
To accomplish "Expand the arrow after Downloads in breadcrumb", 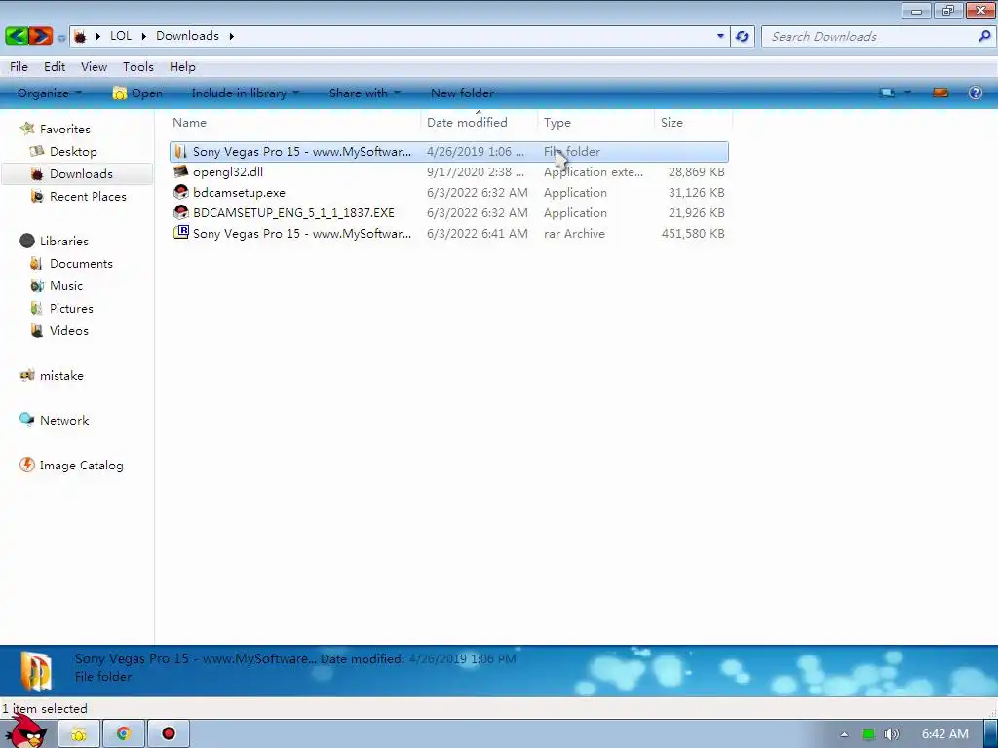I will [x=232, y=36].
